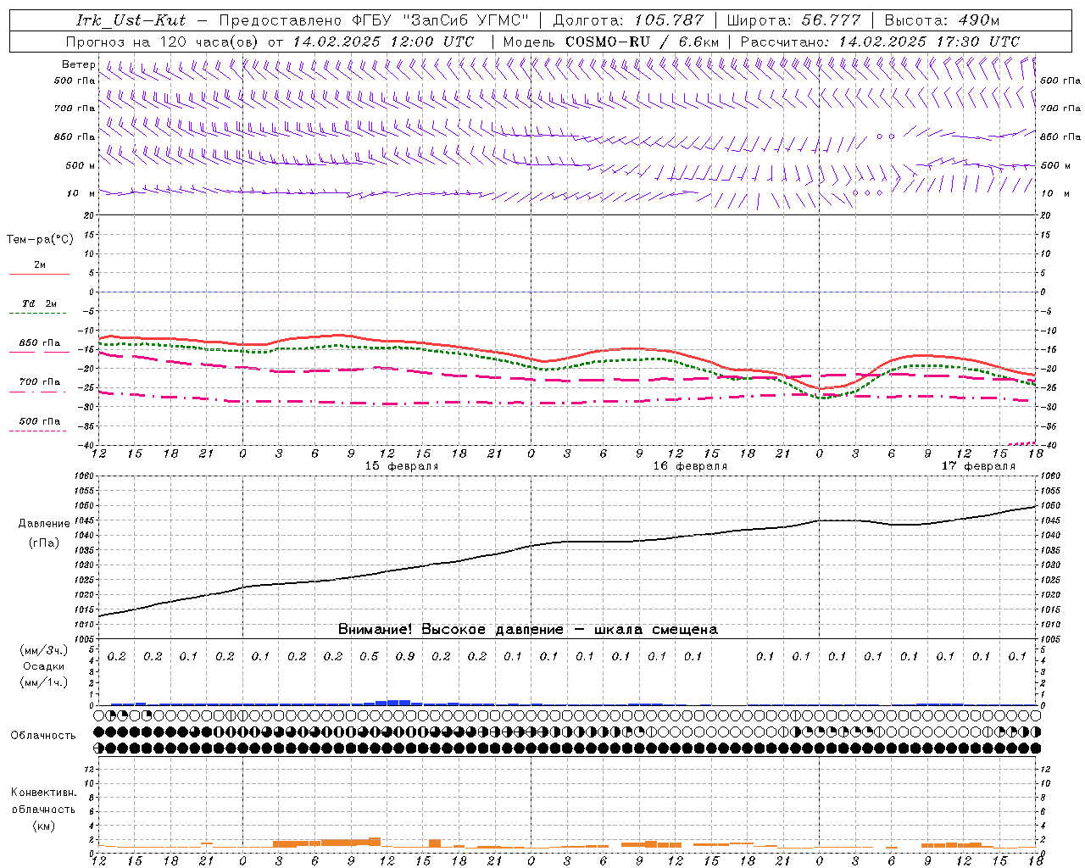Click the 0.9 three-hour precipitation value
This screenshot has width=1085, height=868.
[x=405, y=656]
